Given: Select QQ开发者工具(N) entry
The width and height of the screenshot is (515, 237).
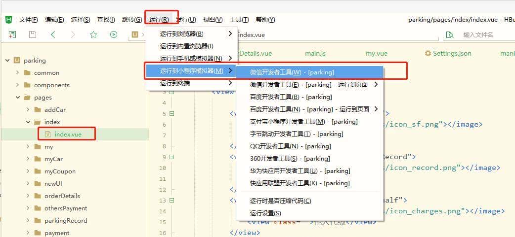Looking at the screenshot, I should point(309,146).
